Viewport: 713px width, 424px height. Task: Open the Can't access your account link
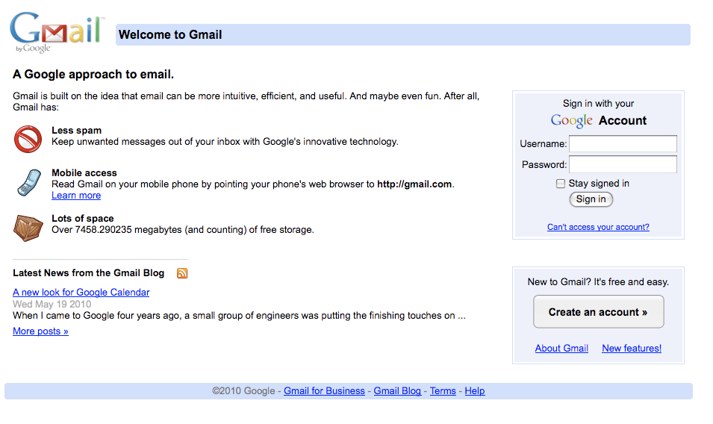pos(598,227)
